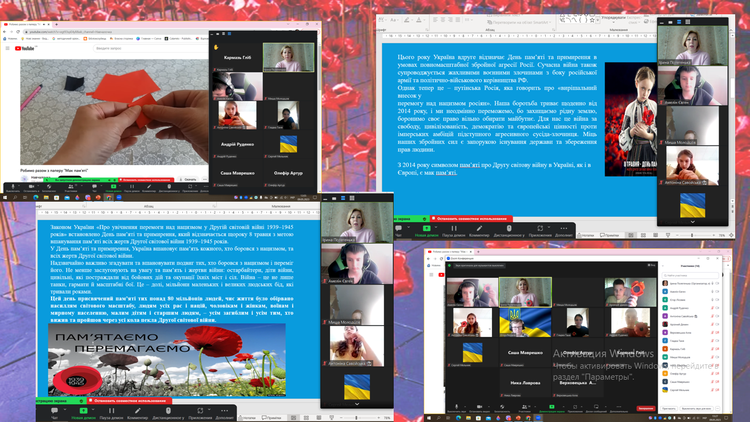Image resolution: width=750 pixels, height=422 pixels.
Task: Reload page beside the youtube.com/watch address bar
Action: pos(18,32)
